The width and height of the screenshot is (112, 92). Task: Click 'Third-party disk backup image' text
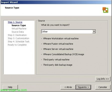(x=58, y=65)
